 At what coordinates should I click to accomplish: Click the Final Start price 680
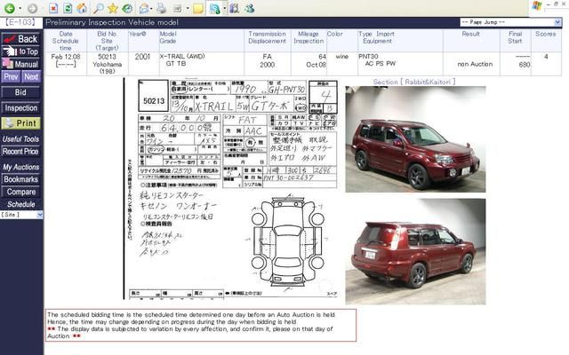pos(525,65)
